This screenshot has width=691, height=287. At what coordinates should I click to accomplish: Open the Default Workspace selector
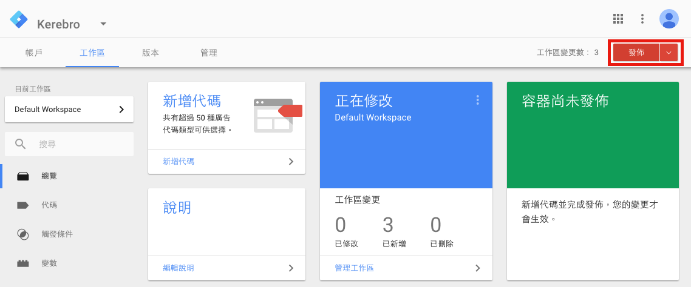click(69, 110)
